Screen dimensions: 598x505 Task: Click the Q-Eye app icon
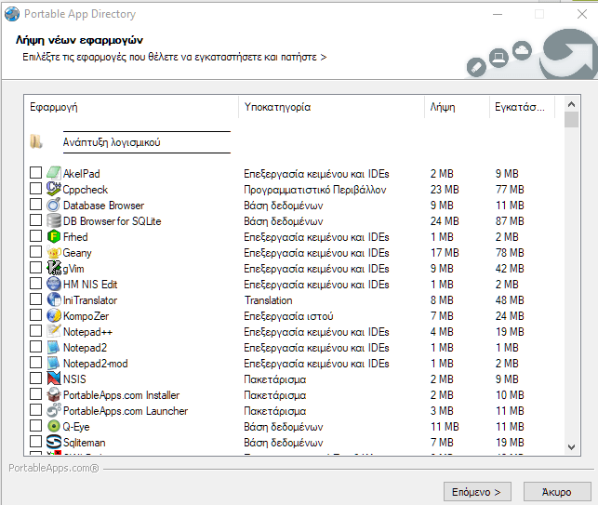click(53, 427)
